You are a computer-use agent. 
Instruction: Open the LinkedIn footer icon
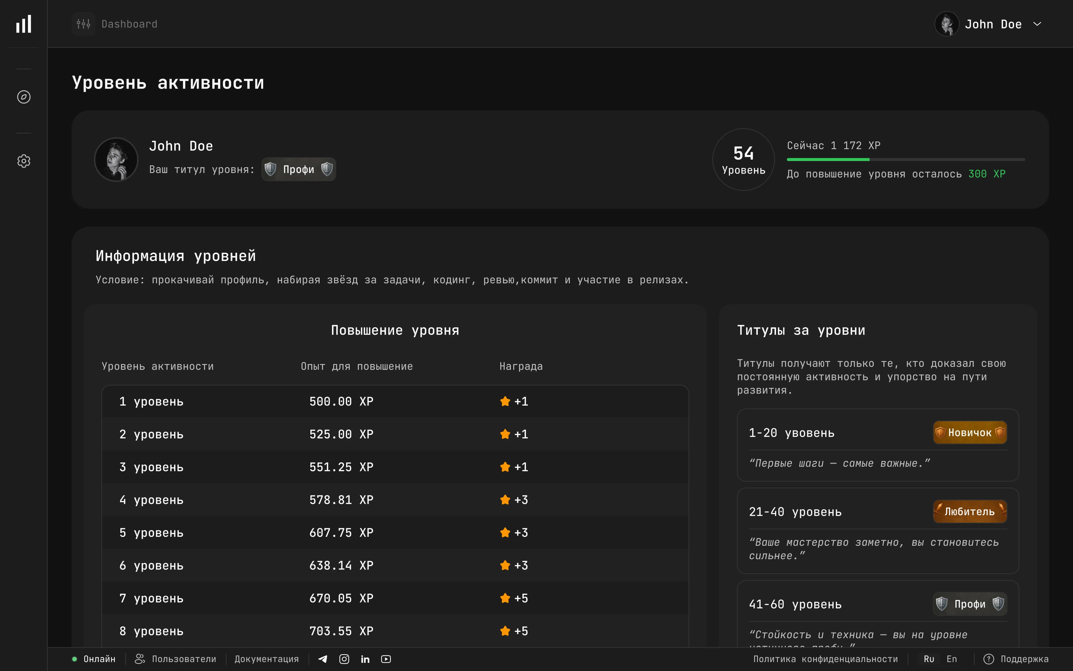tap(365, 659)
